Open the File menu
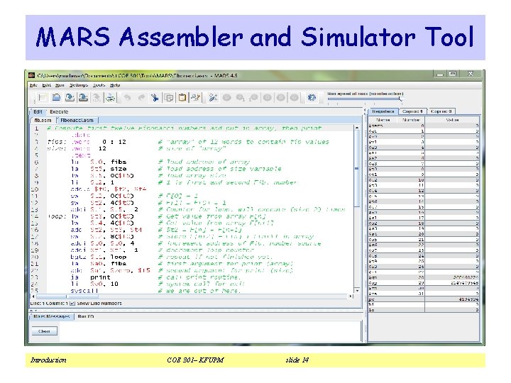This screenshot has height=383, width=511. pyautogui.click(x=33, y=85)
